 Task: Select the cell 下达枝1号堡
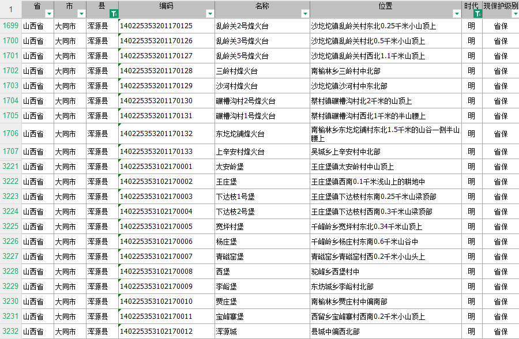pos(262,197)
